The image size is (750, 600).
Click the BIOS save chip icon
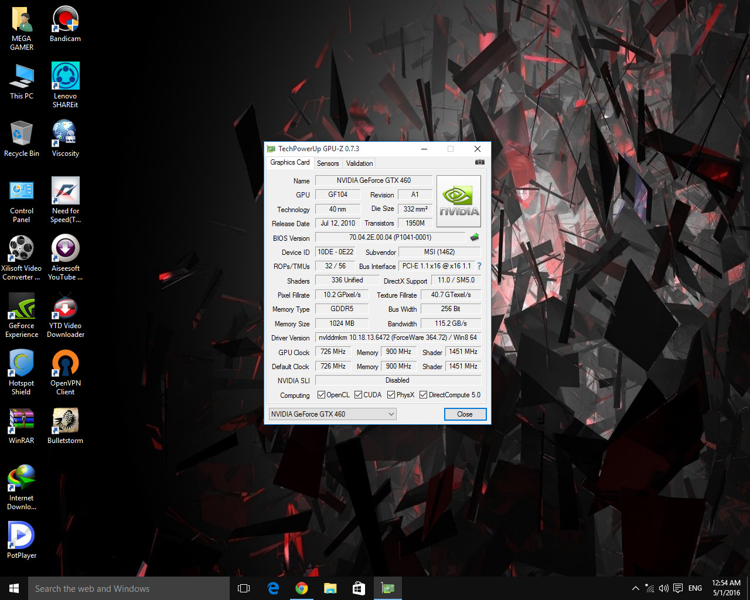click(475, 237)
